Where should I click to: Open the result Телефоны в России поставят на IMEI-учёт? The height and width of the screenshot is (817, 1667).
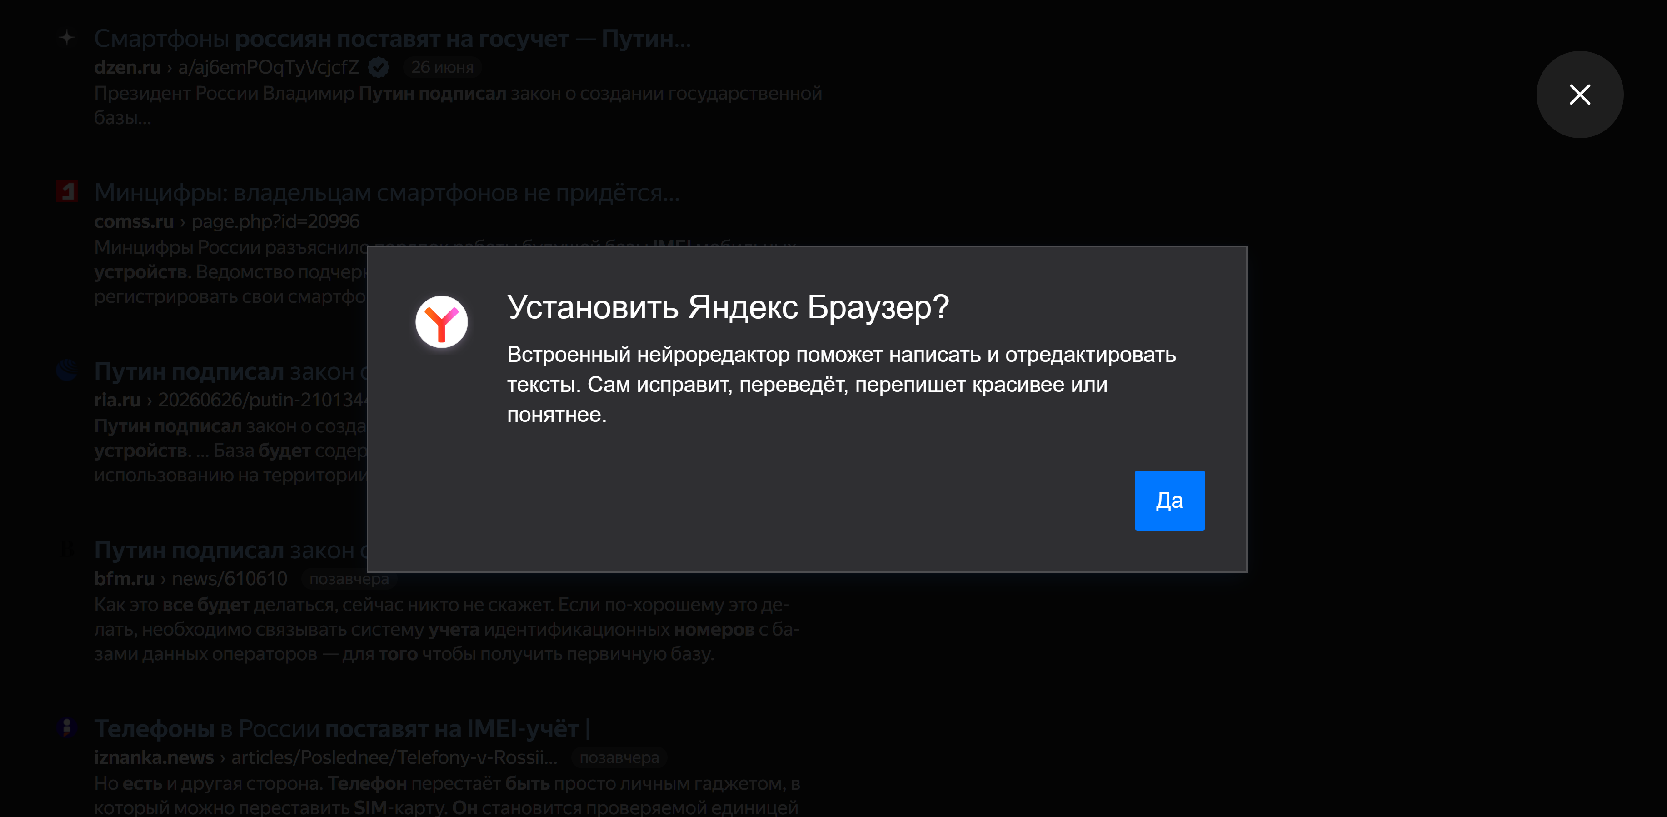342,729
